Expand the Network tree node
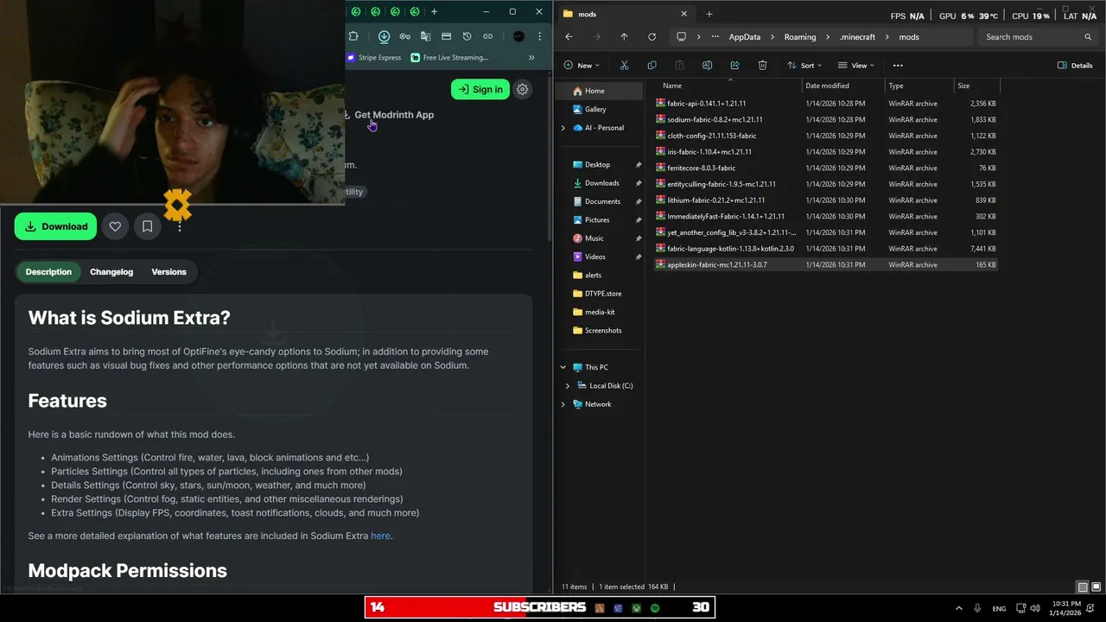Viewport: 1106px width, 622px height. click(x=563, y=404)
